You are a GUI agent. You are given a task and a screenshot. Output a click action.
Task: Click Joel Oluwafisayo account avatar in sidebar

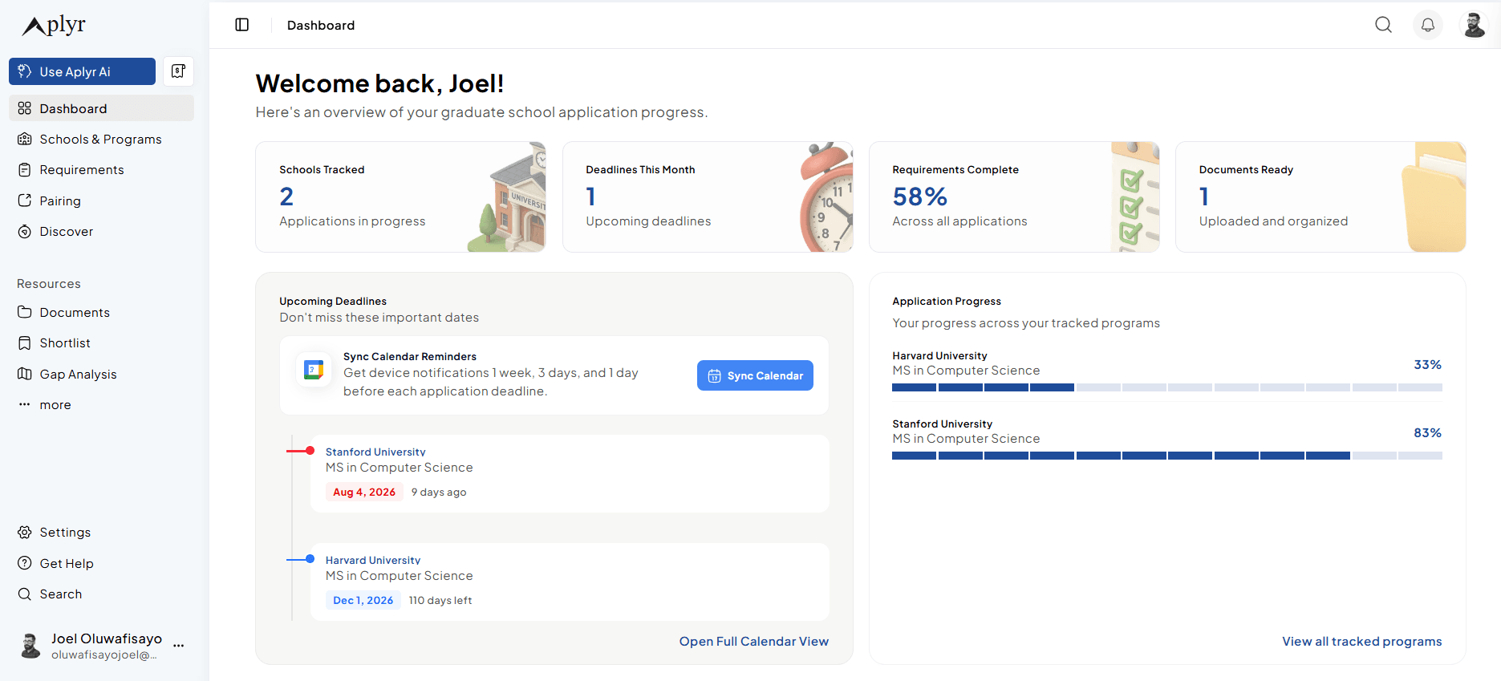30,646
